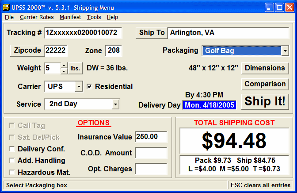The height and width of the screenshot is (193, 297).
Task: Enable the Delivery Conf. checkbox
Action: (x=12, y=149)
